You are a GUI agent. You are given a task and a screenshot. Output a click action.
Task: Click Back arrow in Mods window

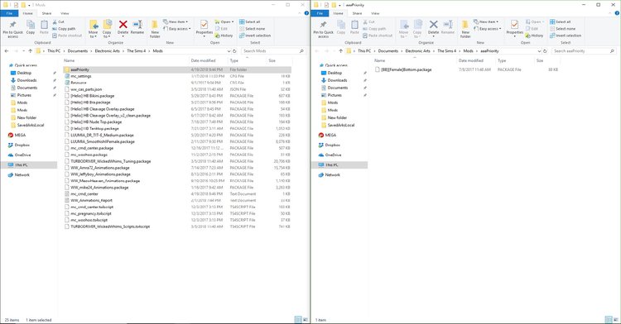click(x=7, y=51)
